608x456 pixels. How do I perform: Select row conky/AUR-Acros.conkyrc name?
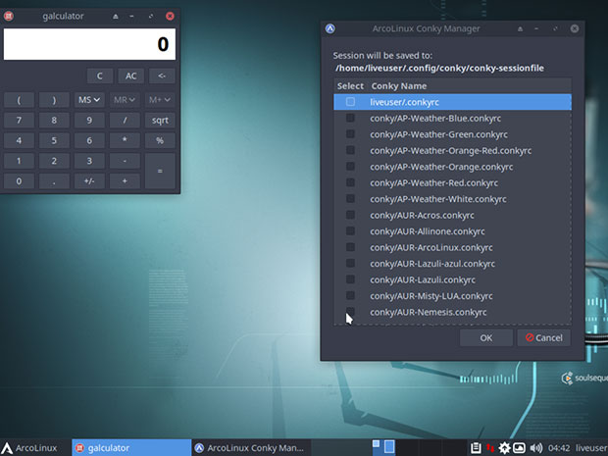coord(422,215)
